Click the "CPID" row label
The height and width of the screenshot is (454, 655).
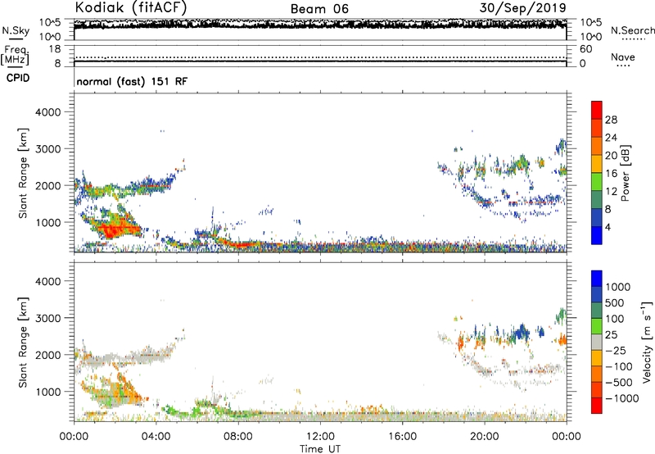18,78
